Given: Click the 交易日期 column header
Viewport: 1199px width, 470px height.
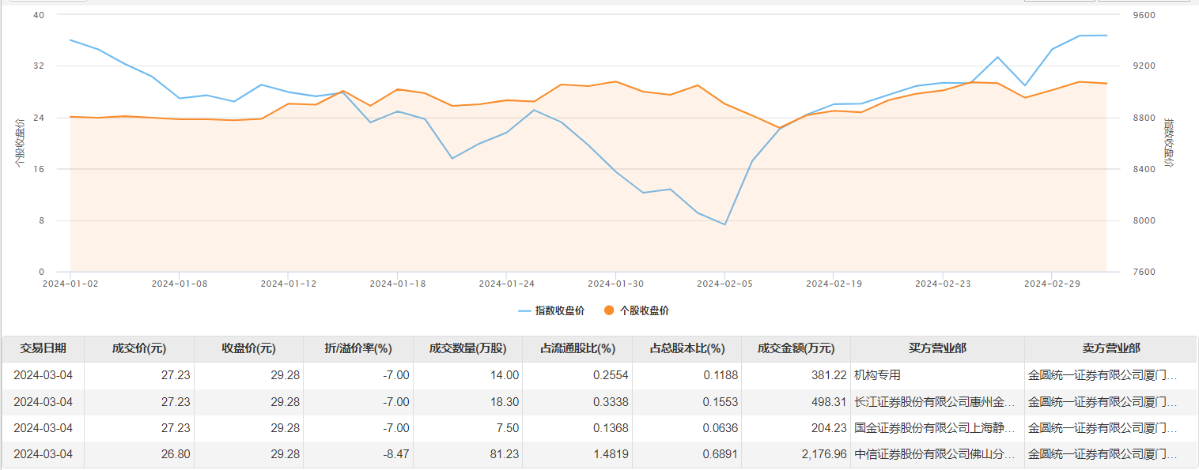Looking at the screenshot, I should click(43, 348).
